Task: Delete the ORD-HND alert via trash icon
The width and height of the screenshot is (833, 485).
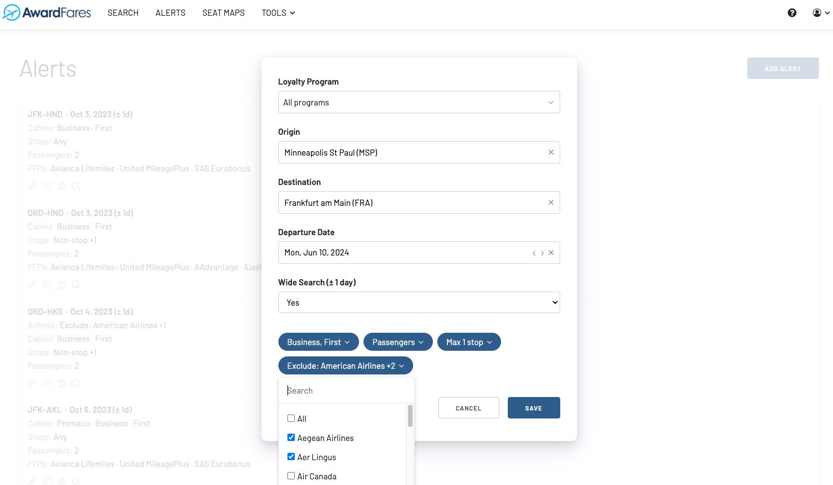Action: 61,284
